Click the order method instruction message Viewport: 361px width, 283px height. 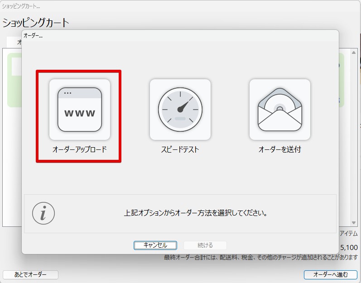195,213
